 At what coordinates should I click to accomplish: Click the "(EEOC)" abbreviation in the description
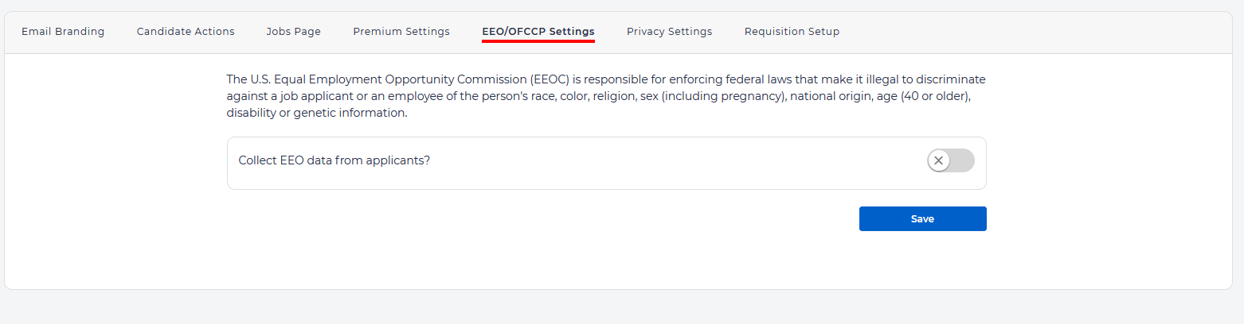point(550,79)
